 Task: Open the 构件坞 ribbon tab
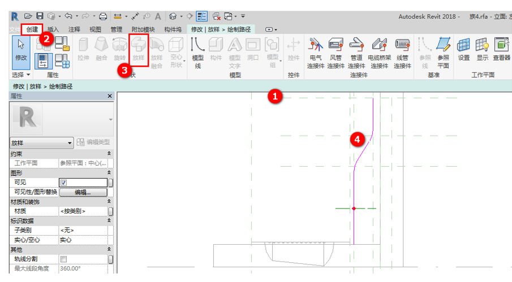173,29
